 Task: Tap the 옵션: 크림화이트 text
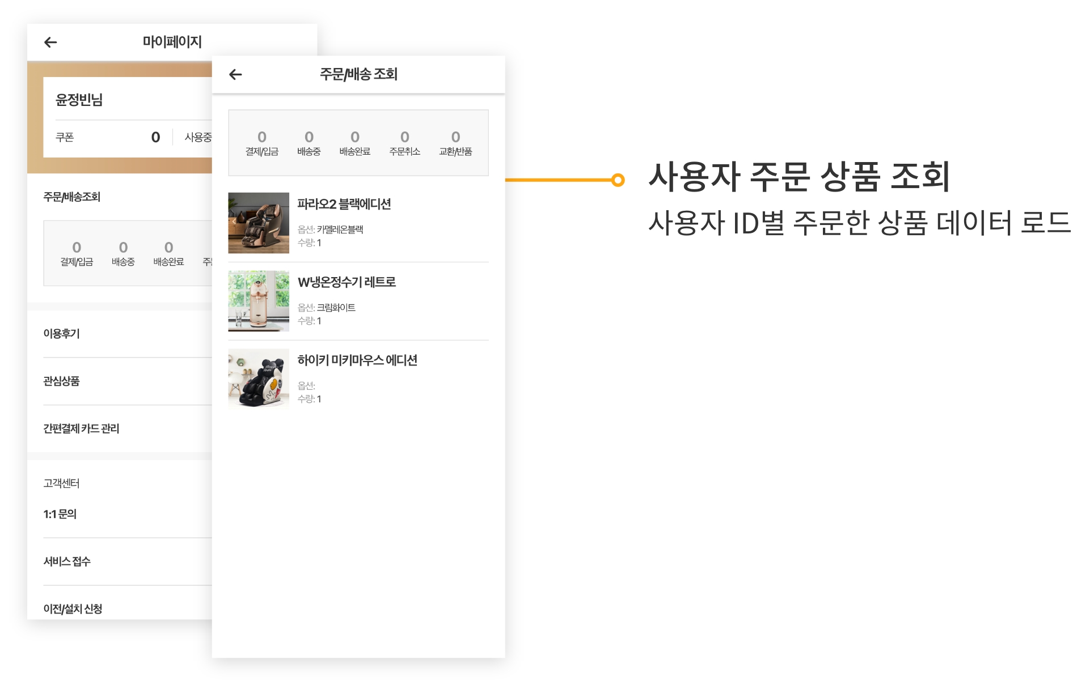327,308
